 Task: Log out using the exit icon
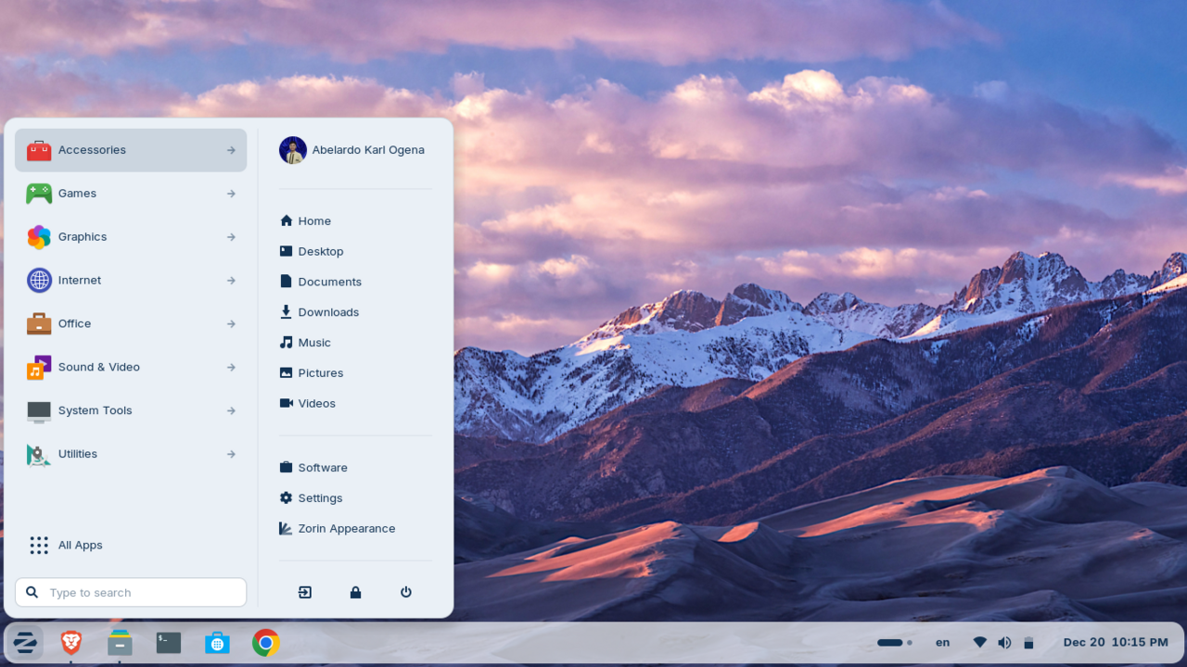[x=305, y=592]
